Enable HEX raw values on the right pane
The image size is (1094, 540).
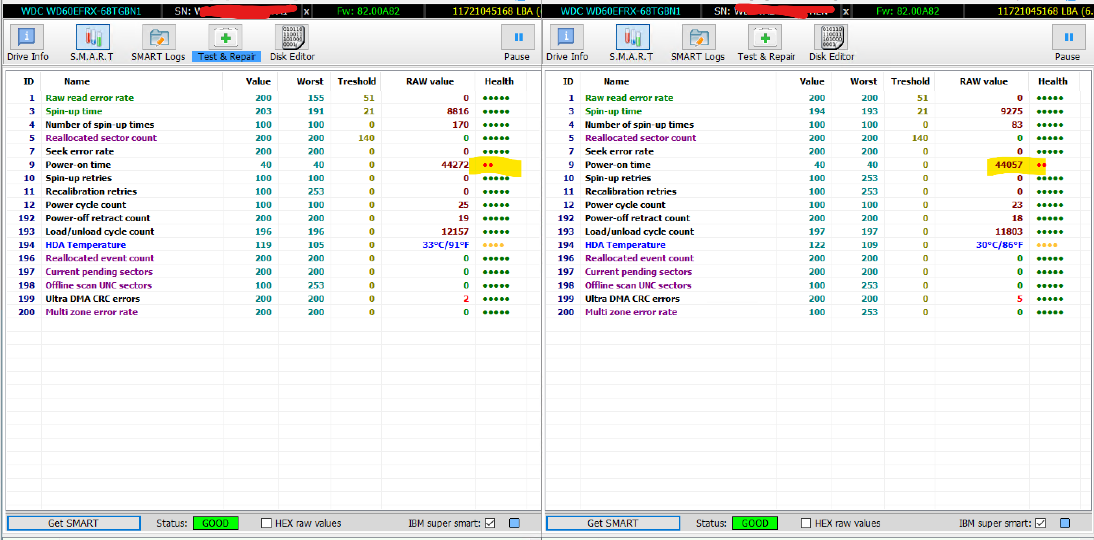point(805,523)
